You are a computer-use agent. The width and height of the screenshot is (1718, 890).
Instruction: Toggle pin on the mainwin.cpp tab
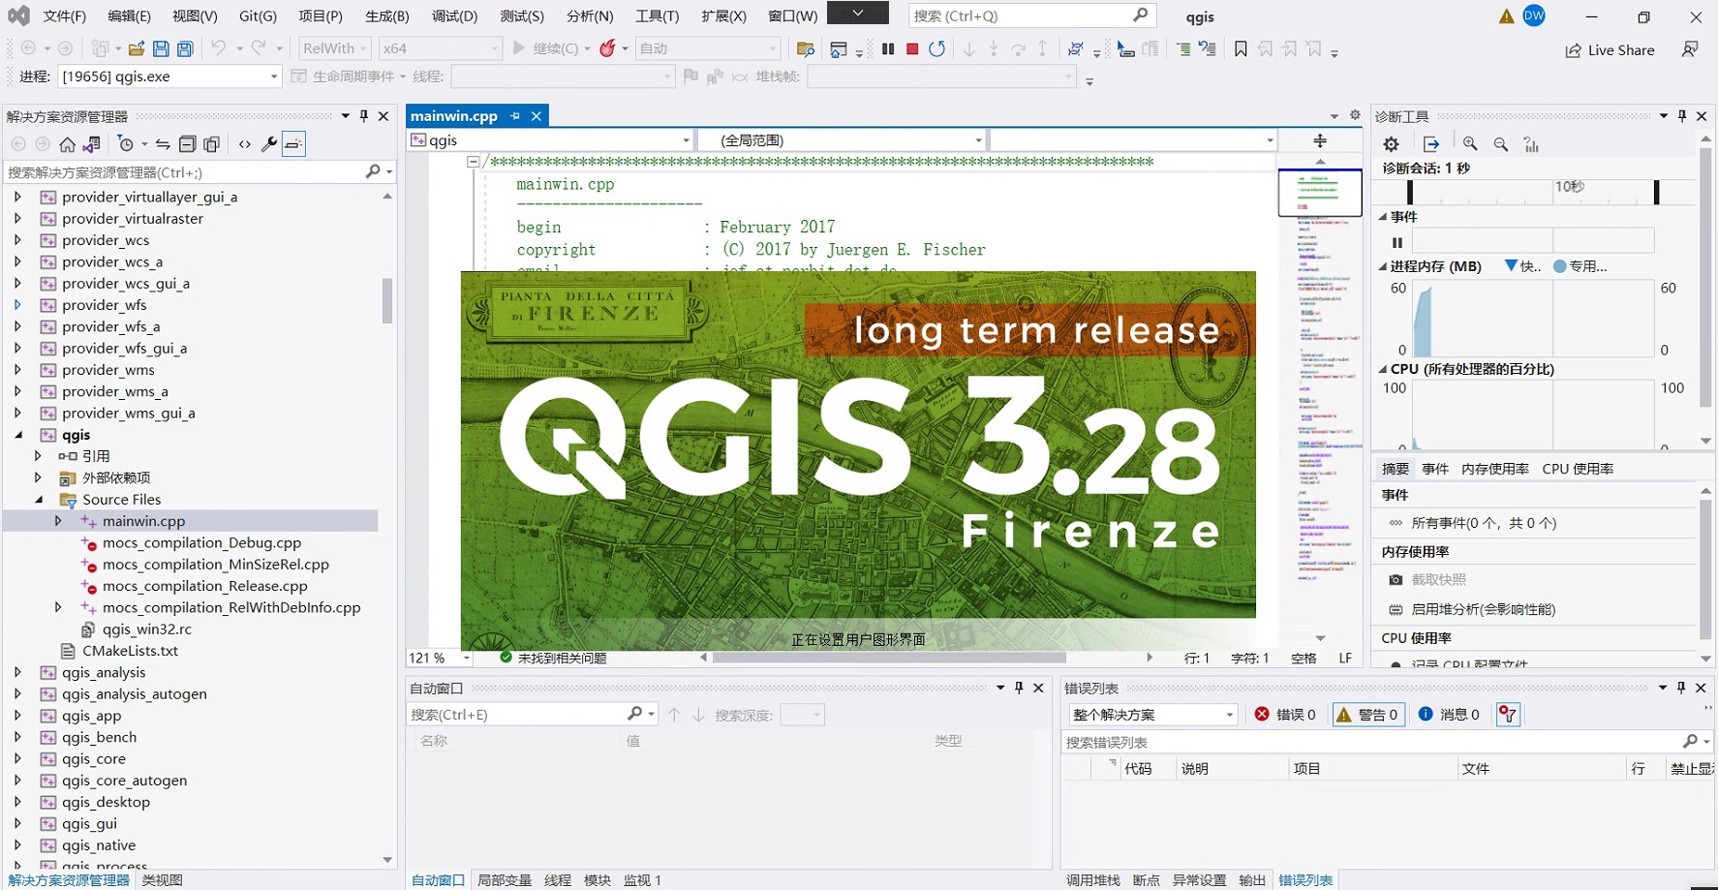(x=515, y=116)
